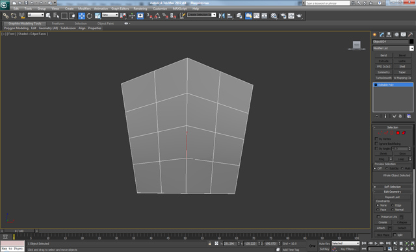
Task: Select Polygon sub-object level icon
Action: 398,132
